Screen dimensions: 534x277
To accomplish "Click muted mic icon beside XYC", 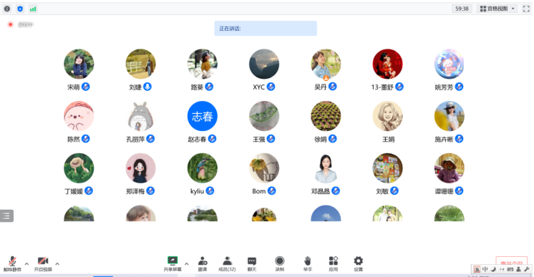I will (x=271, y=87).
